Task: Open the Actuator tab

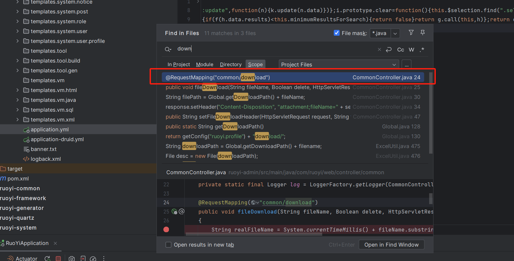Action: pyautogui.click(x=22, y=258)
